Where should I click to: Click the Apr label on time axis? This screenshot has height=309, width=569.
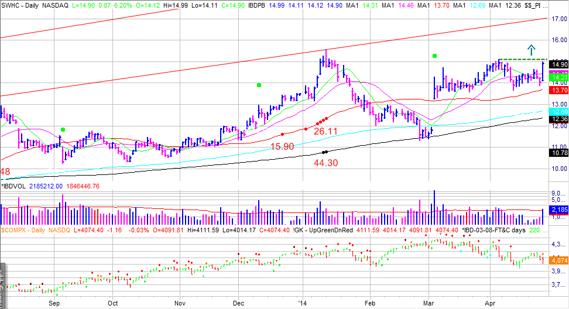(x=490, y=303)
